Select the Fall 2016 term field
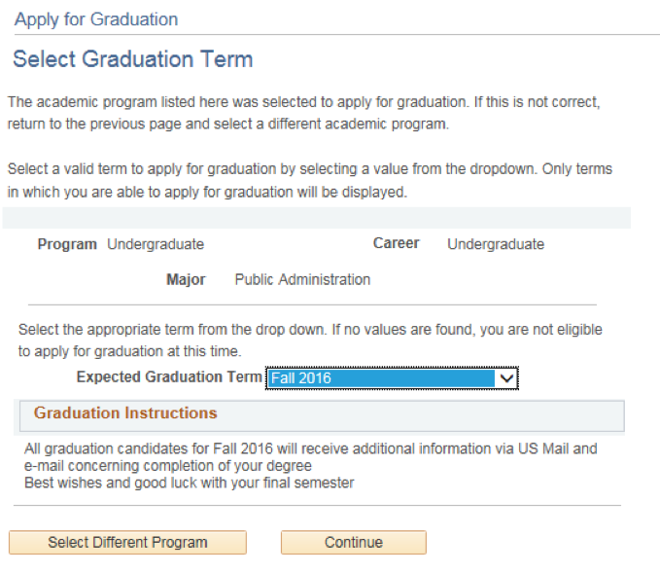Screen dimensions: 660x573 click(x=392, y=378)
